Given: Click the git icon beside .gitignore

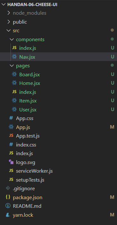Looking at the screenshot, I should (x=8, y=188).
